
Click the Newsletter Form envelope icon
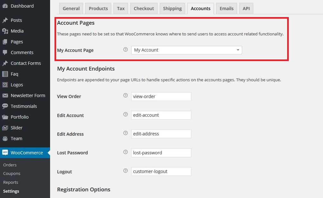click(x=5, y=96)
